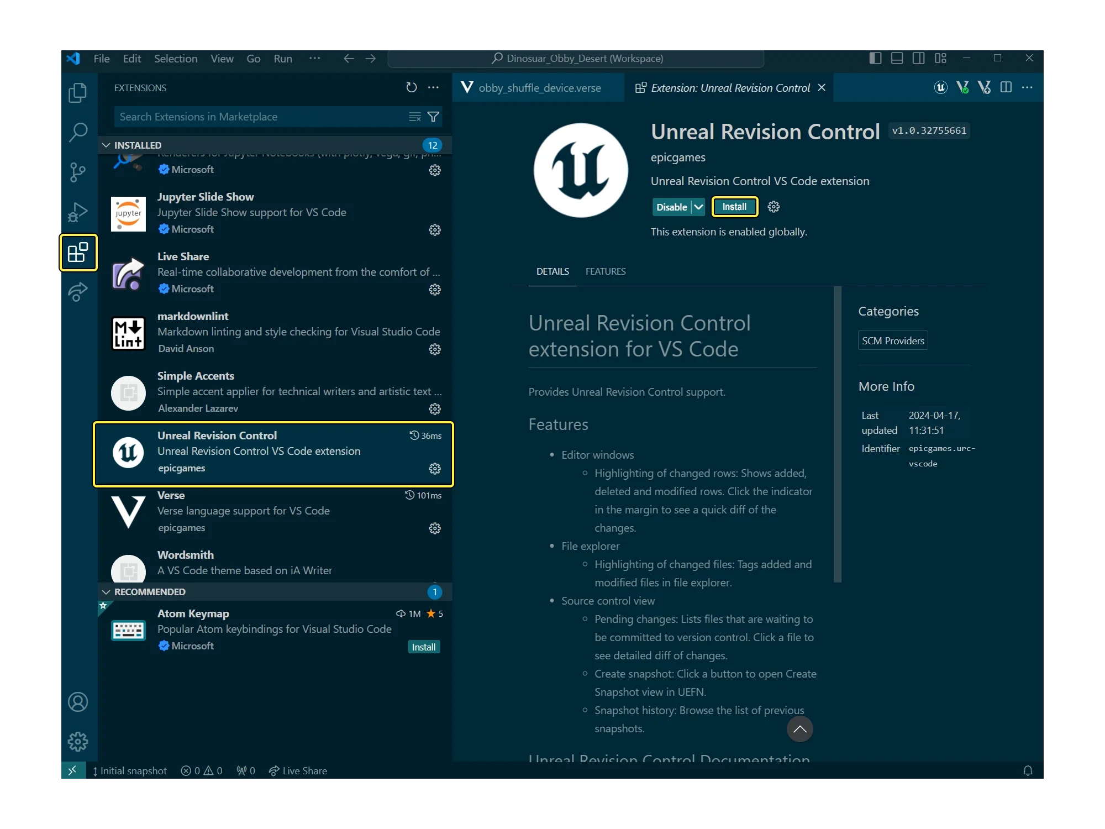Clear extensions search results icon
The image size is (1105, 829).
coord(415,117)
